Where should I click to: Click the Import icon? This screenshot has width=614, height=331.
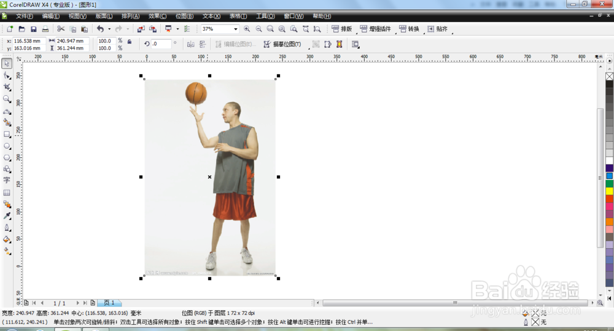coord(141,29)
